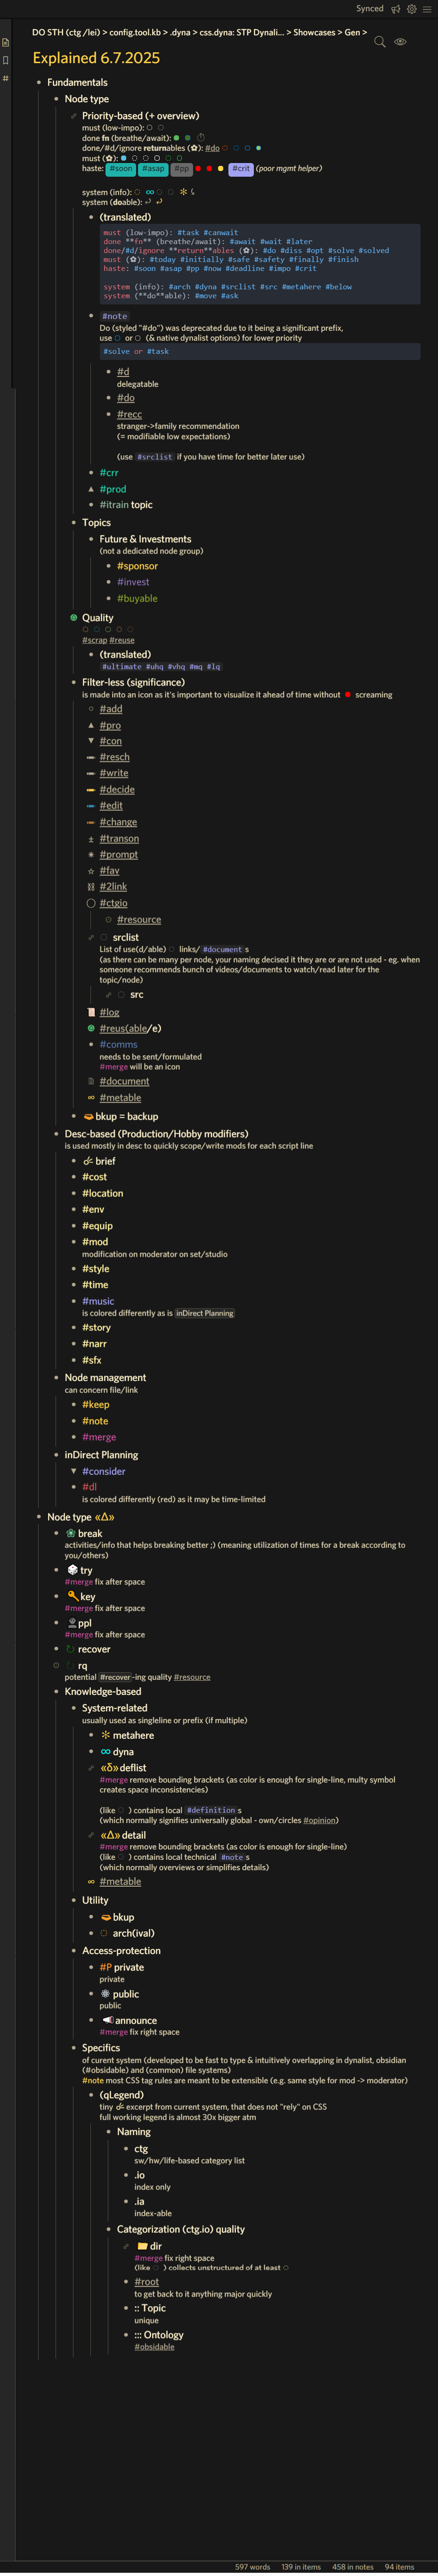Click the announcements megaphone icon at top
Image resolution: width=438 pixels, height=2576 pixels.
(x=395, y=9)
